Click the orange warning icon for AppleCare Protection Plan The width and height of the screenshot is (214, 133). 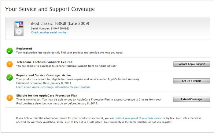10,98
